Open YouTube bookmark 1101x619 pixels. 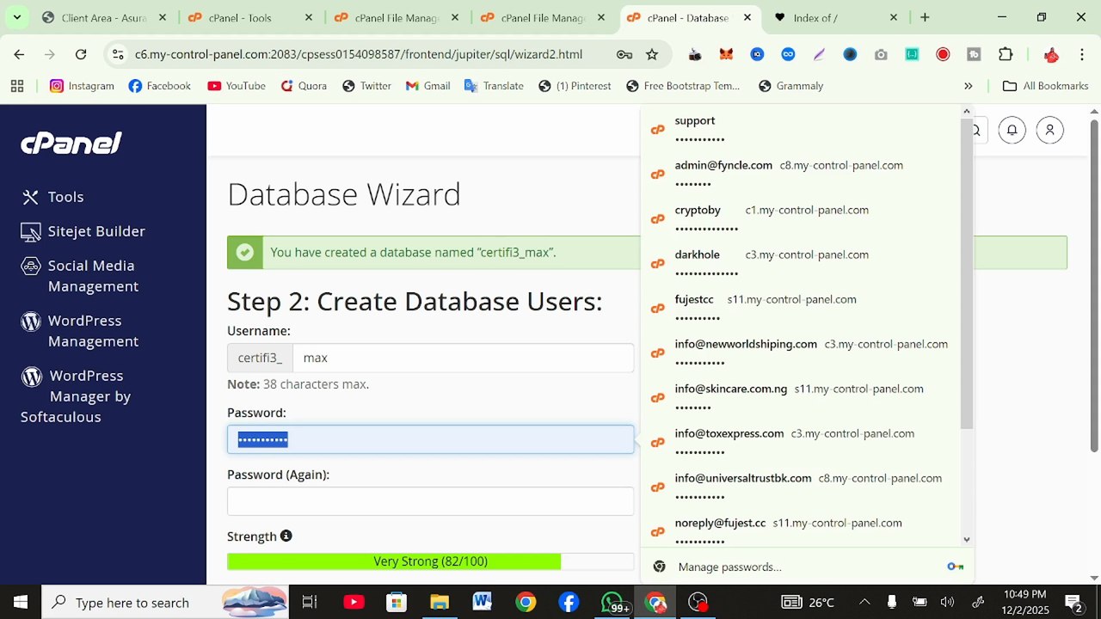tap(237, 86)
